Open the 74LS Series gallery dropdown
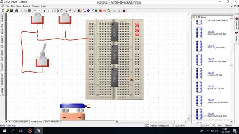 pos(232,17)
